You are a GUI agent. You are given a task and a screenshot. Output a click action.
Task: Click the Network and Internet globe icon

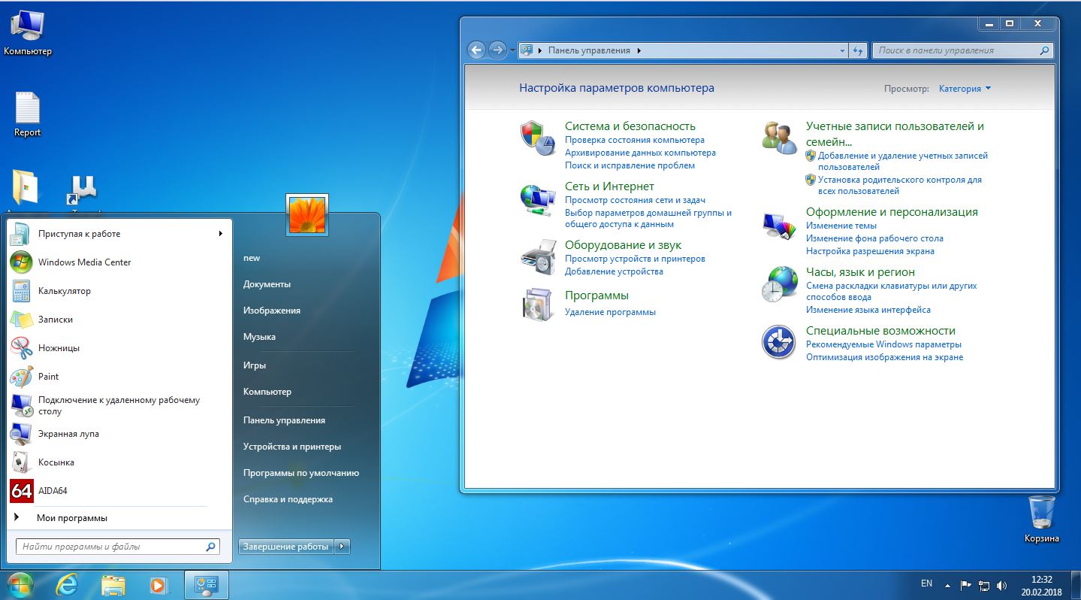pyautogui.click(x=537, y=200)
